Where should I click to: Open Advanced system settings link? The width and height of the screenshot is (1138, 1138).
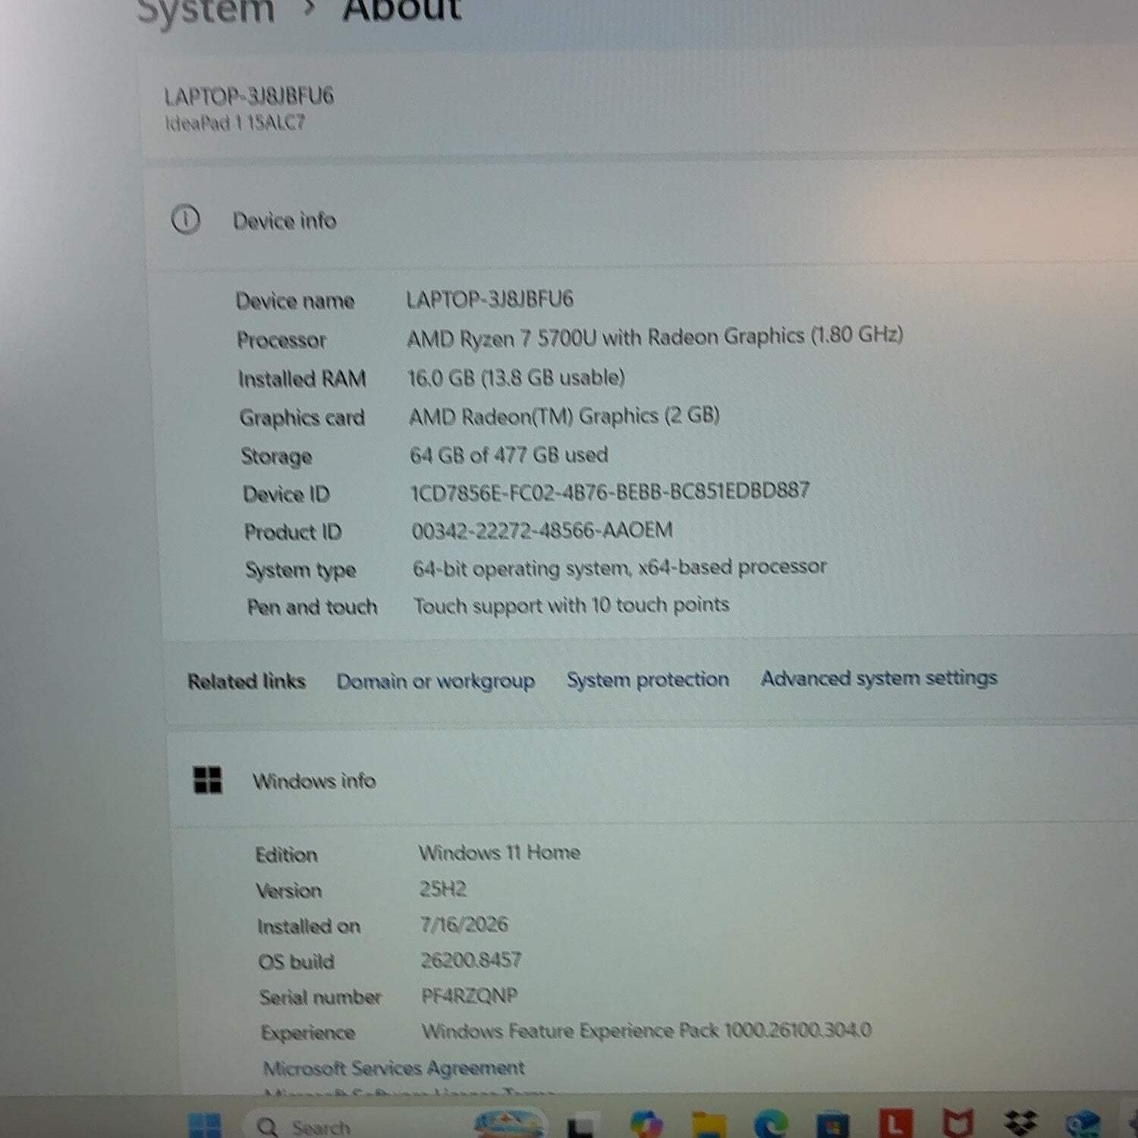click(879, 677)
